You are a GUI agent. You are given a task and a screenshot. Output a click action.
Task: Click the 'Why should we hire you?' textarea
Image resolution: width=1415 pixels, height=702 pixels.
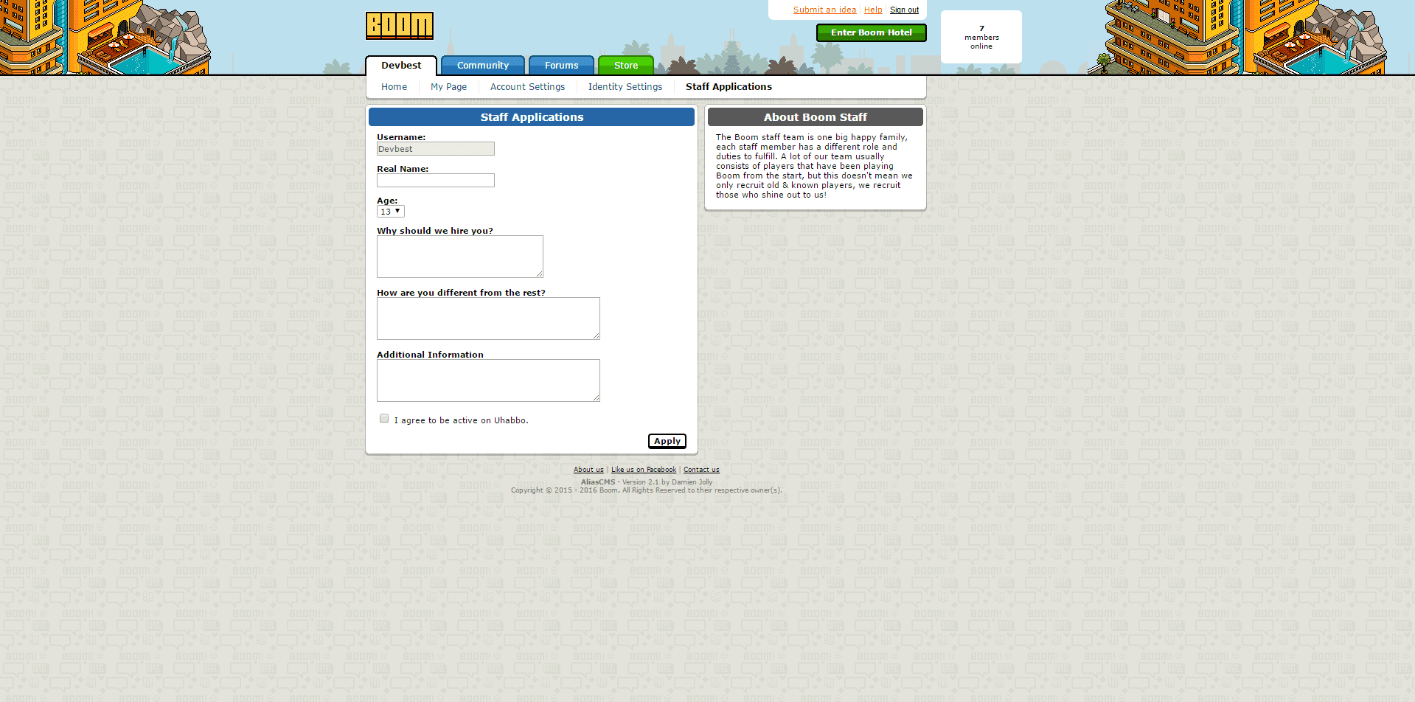[460, 257]
